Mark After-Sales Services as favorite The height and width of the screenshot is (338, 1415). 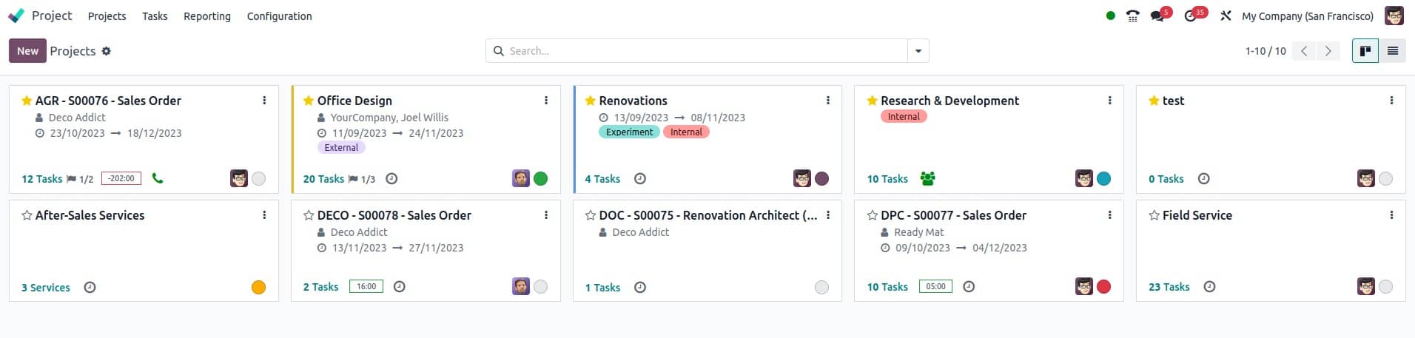click(27, 215)
